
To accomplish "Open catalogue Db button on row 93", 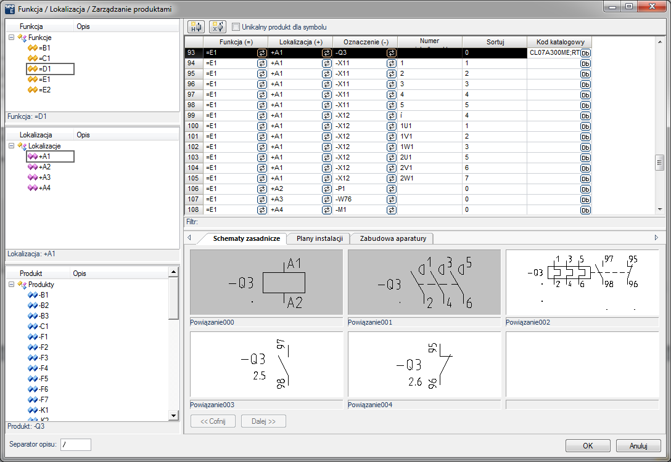I will (585, 54).
